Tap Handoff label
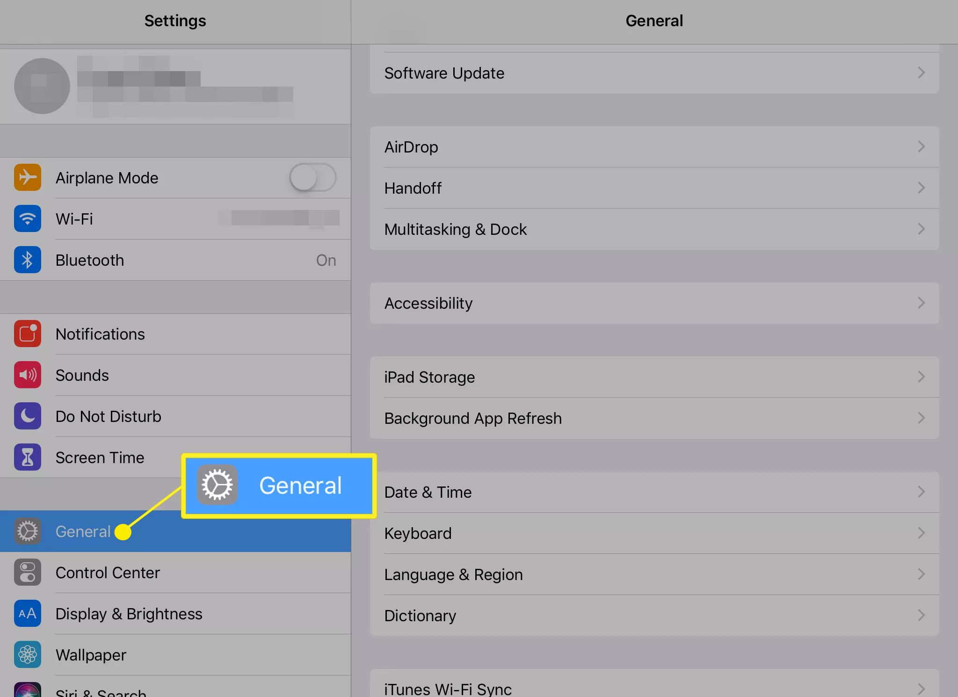This screenshot has width=958, height=697. click(413, 188)
